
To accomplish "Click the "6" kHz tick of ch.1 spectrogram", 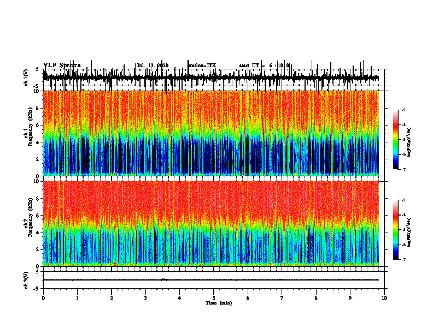I will point(38,126).
